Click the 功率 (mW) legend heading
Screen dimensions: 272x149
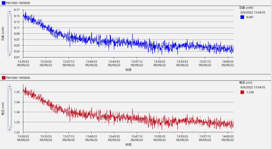tap(246, 7)
